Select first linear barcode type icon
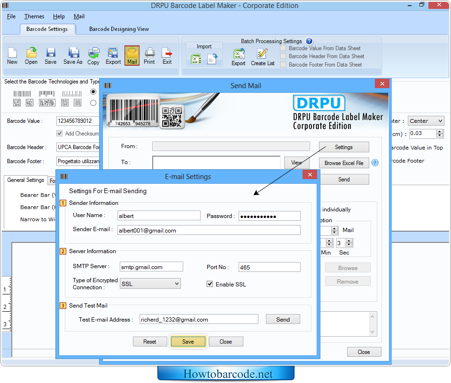451x383 pixels. click(x=22, y=94)
